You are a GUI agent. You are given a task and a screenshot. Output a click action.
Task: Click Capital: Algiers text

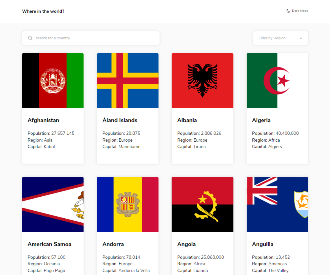tap(267, 147)
